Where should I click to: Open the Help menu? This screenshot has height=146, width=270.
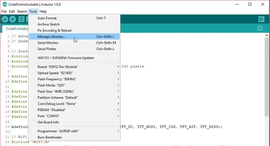point(43,11)
